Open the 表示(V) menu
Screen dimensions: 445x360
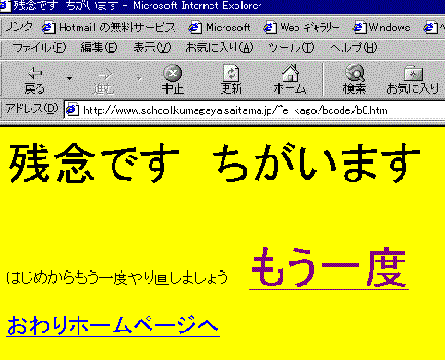pos(152,48)
